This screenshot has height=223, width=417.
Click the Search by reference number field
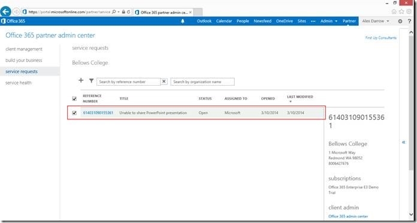click(x=129, y=82)
